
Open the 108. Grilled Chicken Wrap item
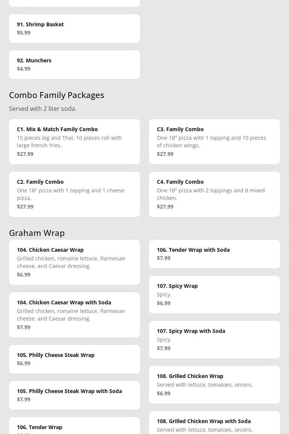tap(214, 384)
